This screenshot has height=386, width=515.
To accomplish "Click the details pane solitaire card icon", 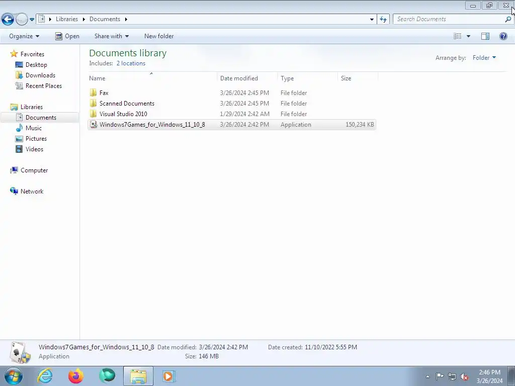I will (x=20, y=352).
